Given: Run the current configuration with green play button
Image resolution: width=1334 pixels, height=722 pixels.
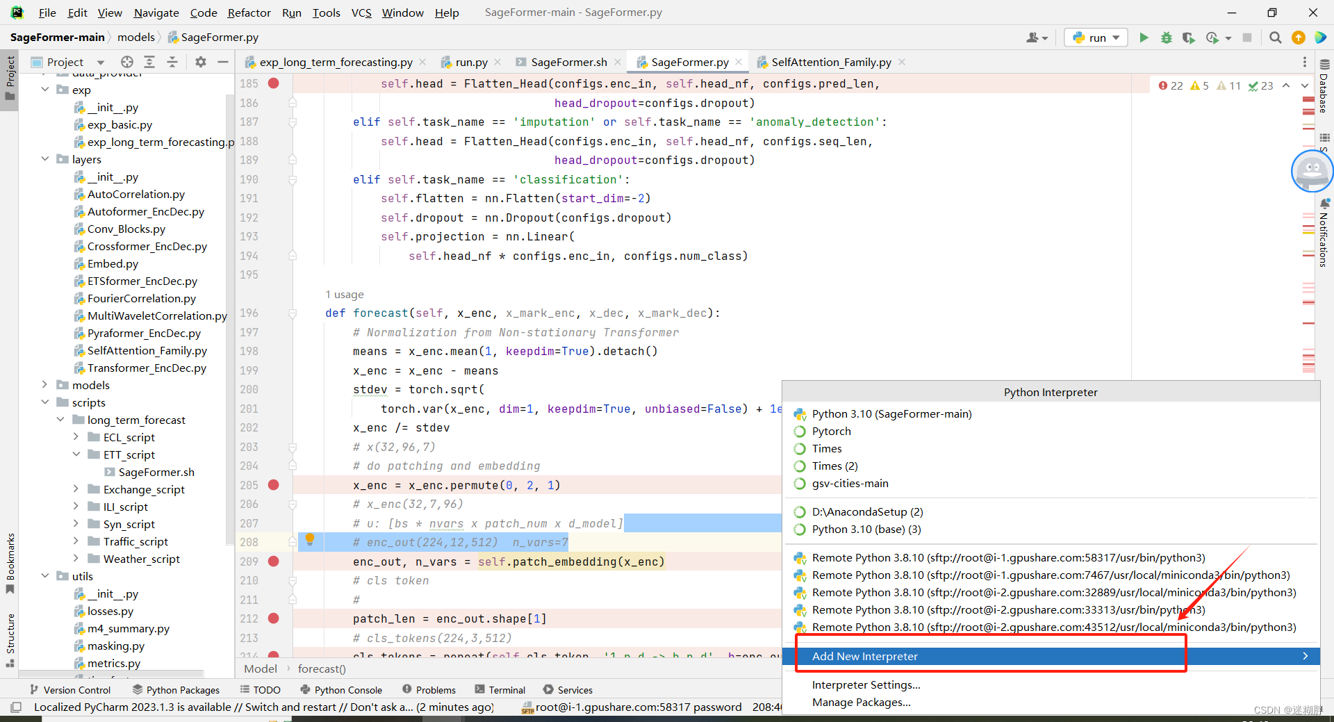Looking at the screenshot, I should [1144, 38].
